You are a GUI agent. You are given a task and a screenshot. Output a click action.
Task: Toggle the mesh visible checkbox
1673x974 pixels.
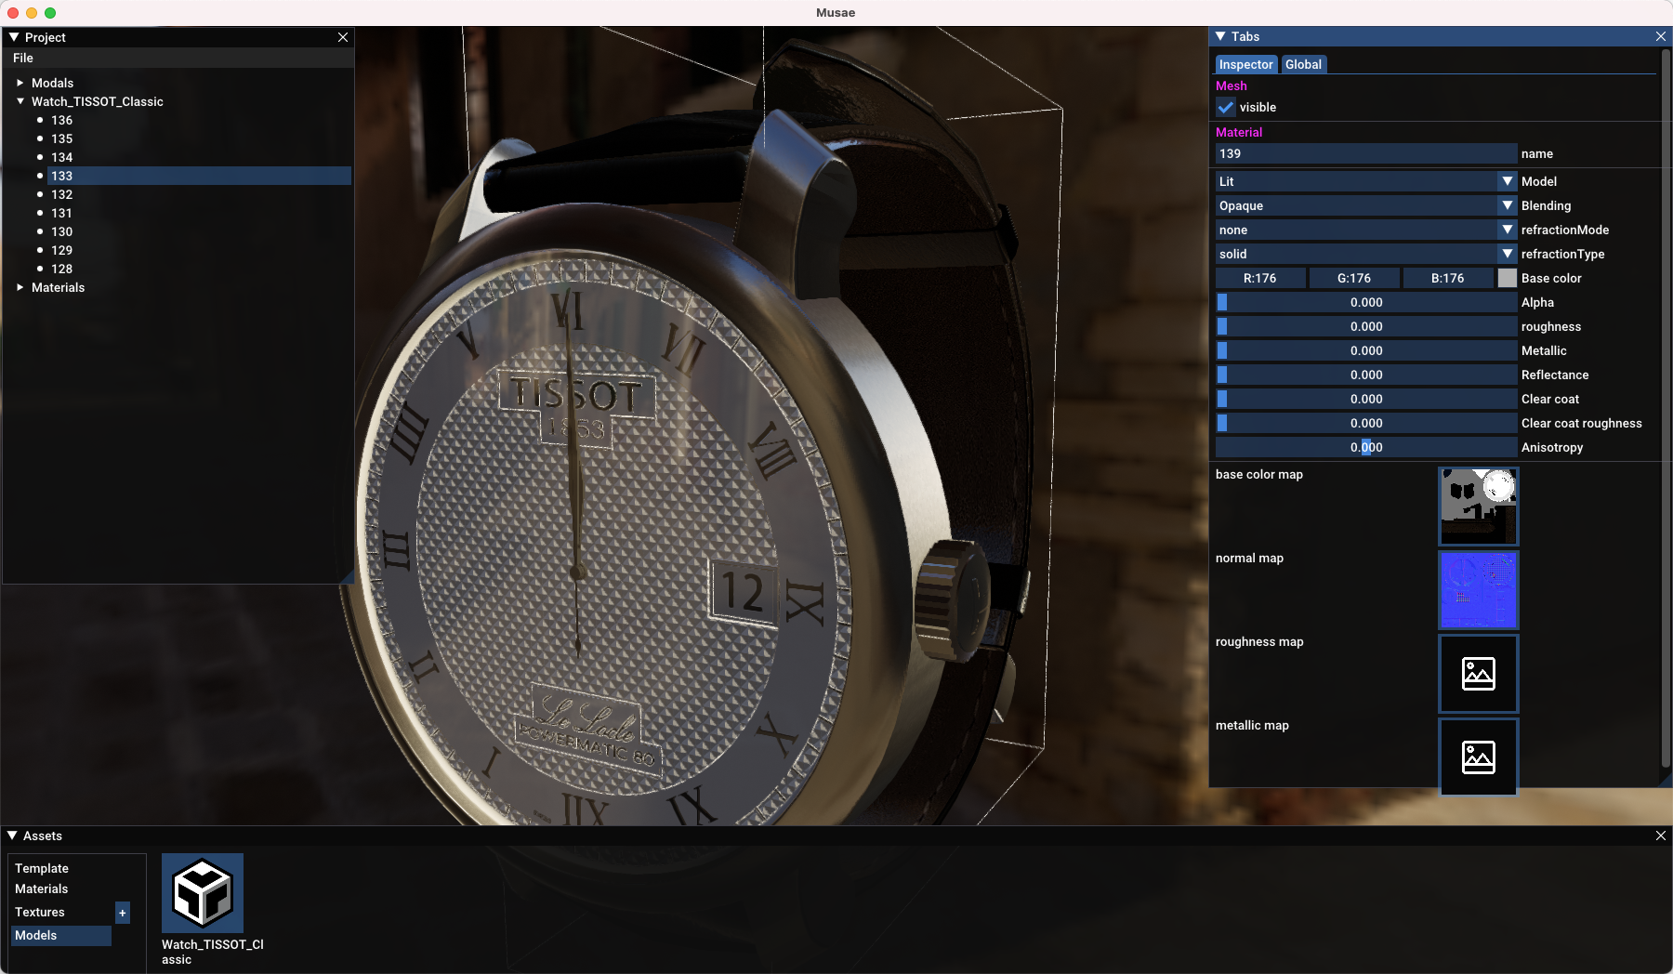coord(1226,107)
